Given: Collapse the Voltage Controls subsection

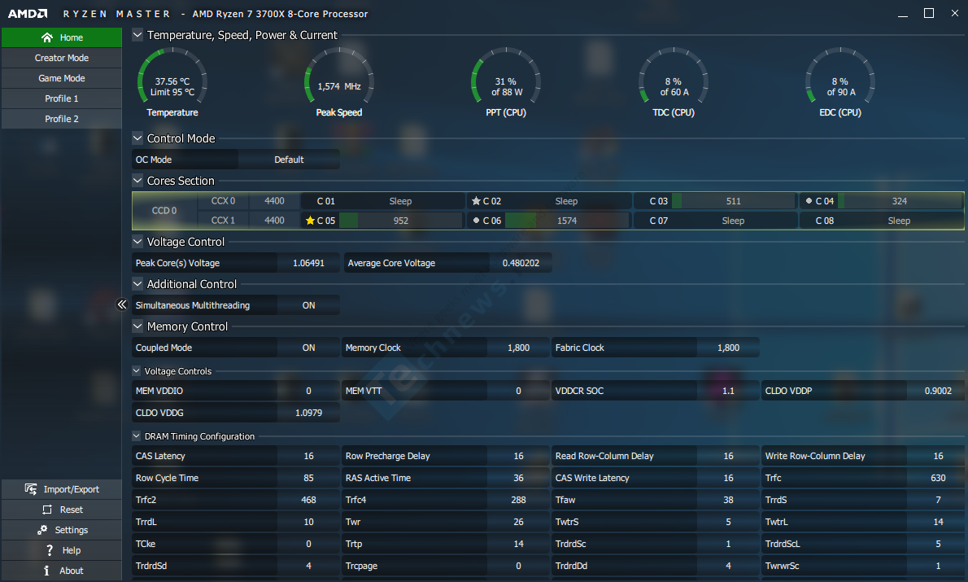Looking at the screenshot, I should coord(137,371).
